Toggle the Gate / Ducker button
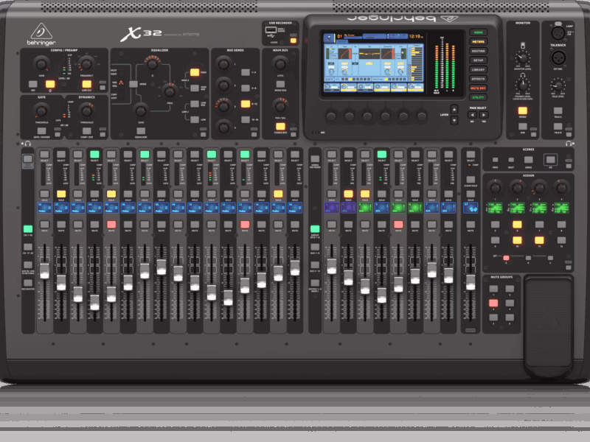This screenshot has width=590, height=442. [x=41, y=131]
